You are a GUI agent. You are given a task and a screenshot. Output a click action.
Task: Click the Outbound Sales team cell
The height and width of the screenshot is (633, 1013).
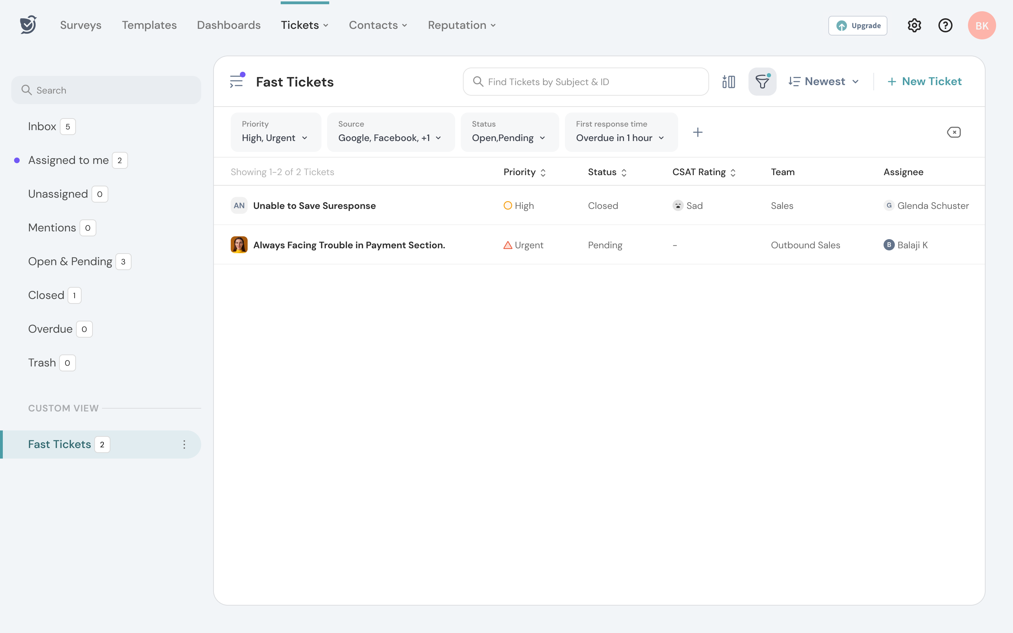pos(805,245)
